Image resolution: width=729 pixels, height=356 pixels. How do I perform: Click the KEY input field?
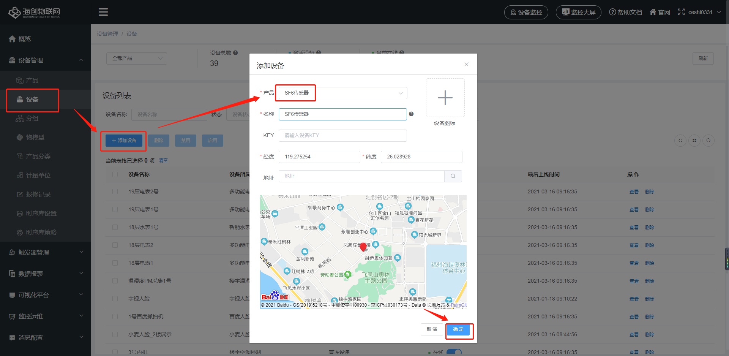click(x=343, y=136)
